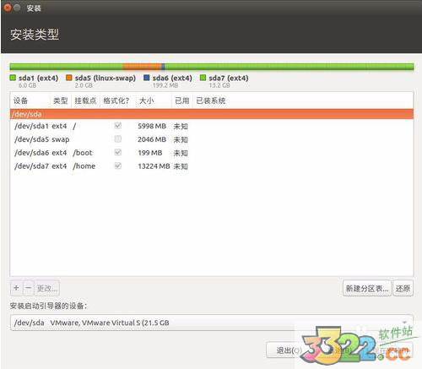Click the sda5 orange legend square

69,78
